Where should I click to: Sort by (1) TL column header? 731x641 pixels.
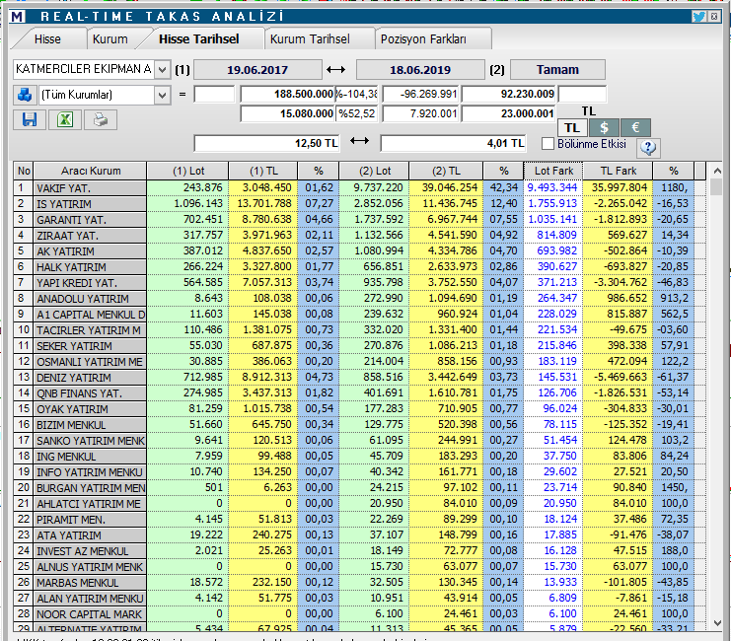click(263, 171)
